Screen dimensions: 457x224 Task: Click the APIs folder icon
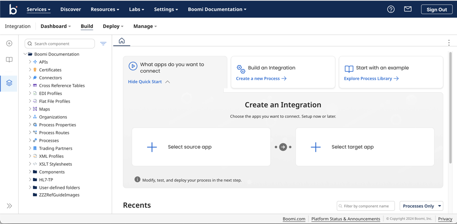35,62
